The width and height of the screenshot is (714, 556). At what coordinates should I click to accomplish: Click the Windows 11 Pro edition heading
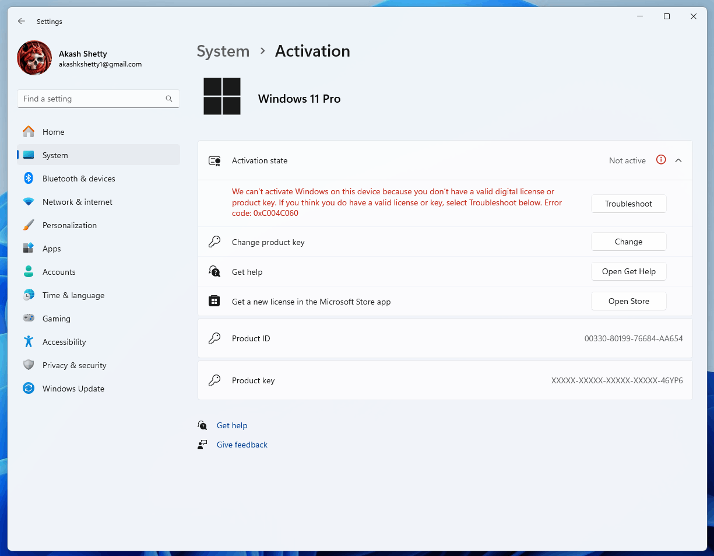[x=300, y=99]
